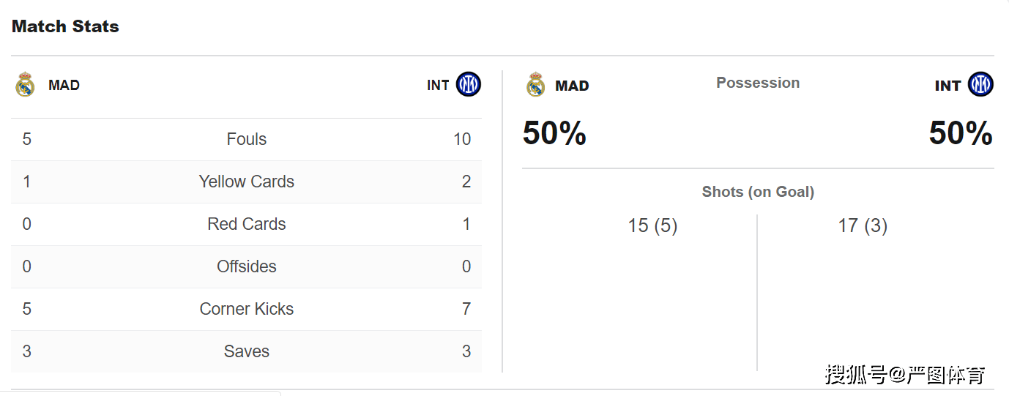Click the Offsides row label
Viewport: 1009px width, 396px height.
[247, 266]
